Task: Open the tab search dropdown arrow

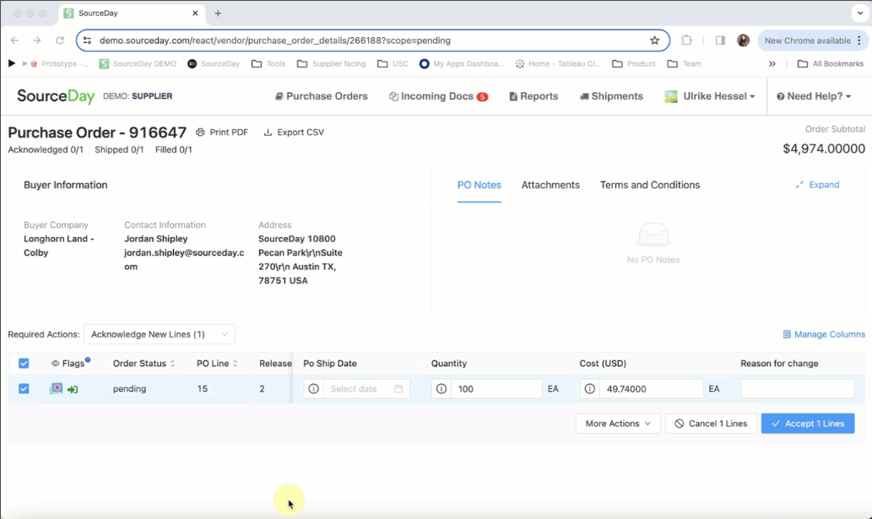Action: [x=860, y=14]
